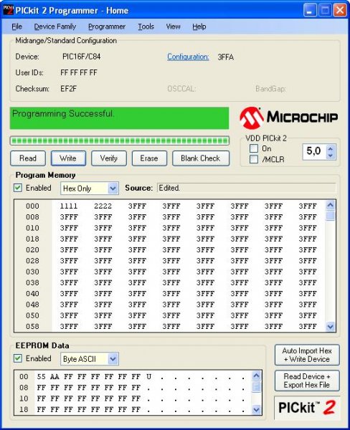Click the Microchip logo
350x430 pixels.
(289, 118)
